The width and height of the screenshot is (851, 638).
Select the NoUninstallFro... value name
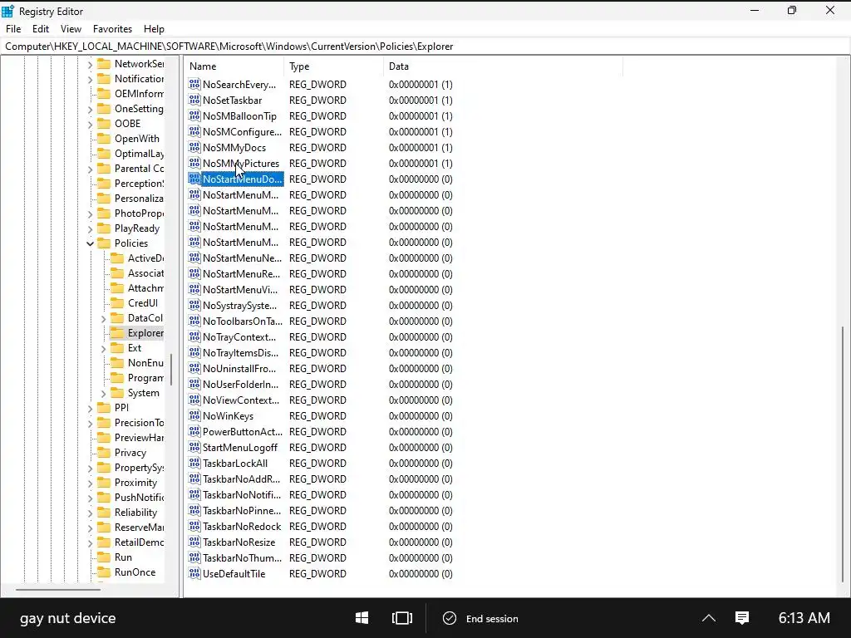(x=239, y=368)
